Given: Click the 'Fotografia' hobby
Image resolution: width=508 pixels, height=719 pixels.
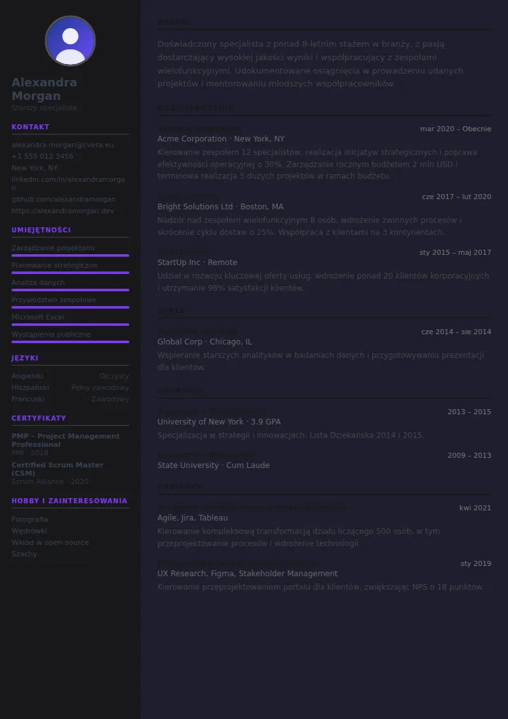Looking at the screenshot, I should point(30,519).
